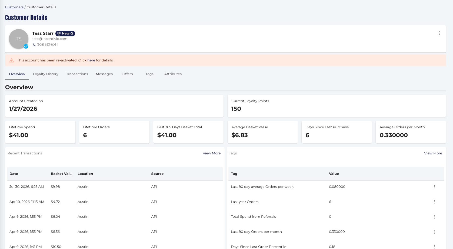Open options menu for Last year Orders tag

pyautogui.click(x=434, y=202)
